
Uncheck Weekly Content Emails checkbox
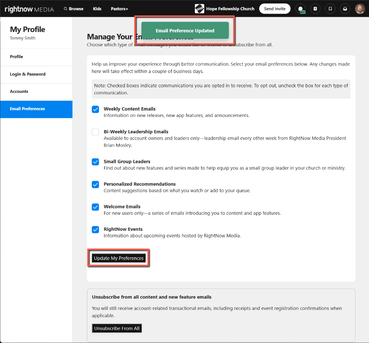tap(96, 109)
